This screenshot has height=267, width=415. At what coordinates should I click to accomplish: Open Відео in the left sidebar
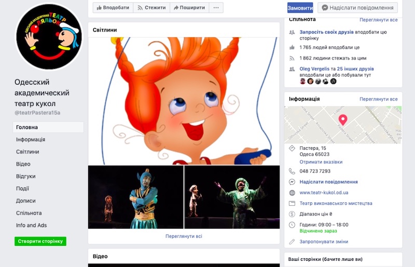pos(23,164)
